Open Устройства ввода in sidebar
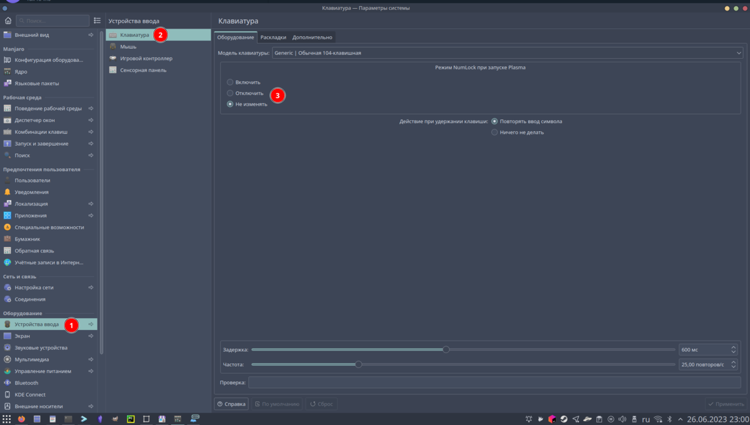The height and width of the screenshot is (425, 750). (x=49, y=324)
